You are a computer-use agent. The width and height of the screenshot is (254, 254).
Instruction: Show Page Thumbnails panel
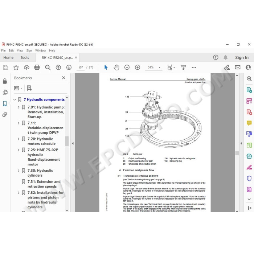(5, 92)
